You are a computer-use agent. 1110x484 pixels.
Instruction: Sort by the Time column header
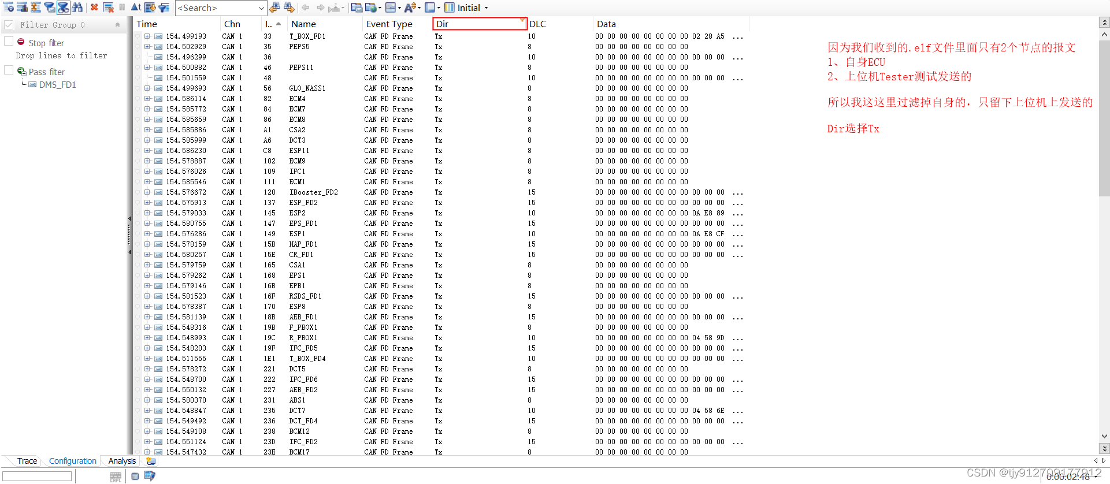177,24
